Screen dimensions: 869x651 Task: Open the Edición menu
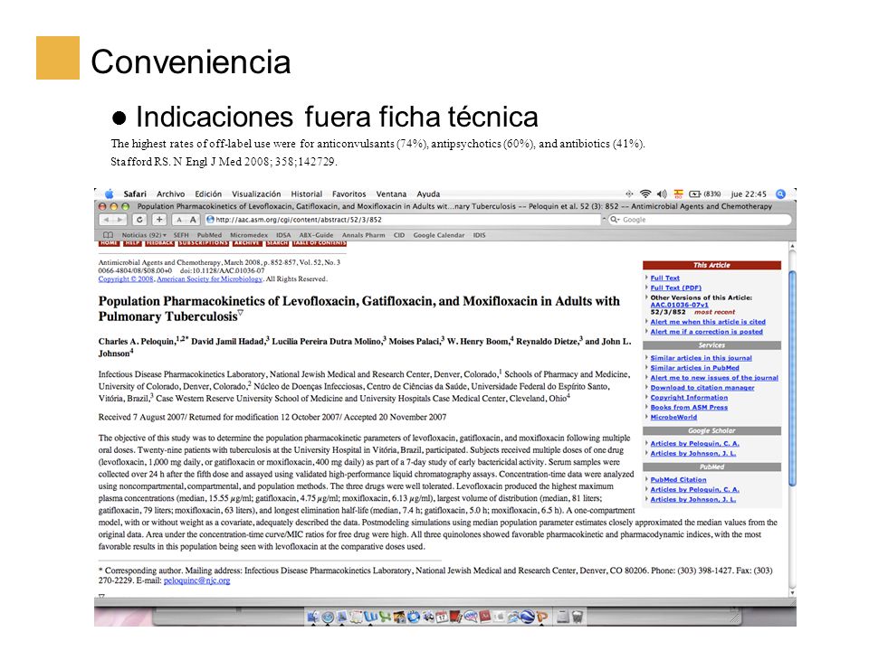[208, 194]
